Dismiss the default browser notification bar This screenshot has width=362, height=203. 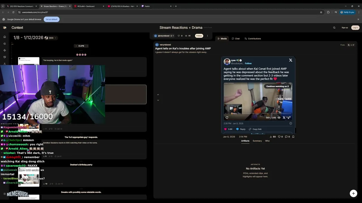tap(358, 19)
